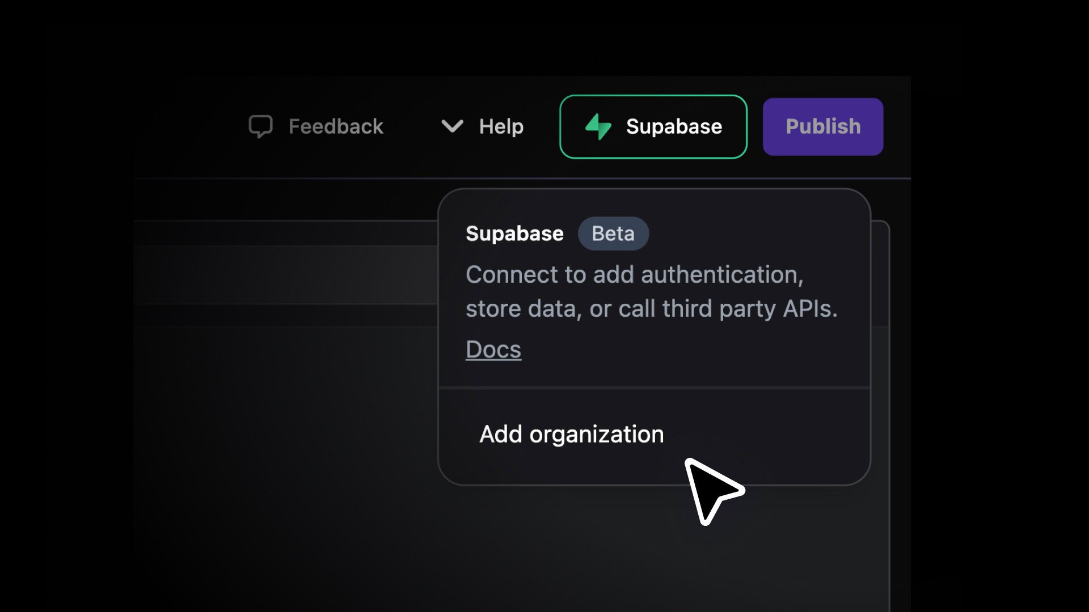Select Add organization in the Supabase panel
1089x612 pixels.
click(571, 434)
